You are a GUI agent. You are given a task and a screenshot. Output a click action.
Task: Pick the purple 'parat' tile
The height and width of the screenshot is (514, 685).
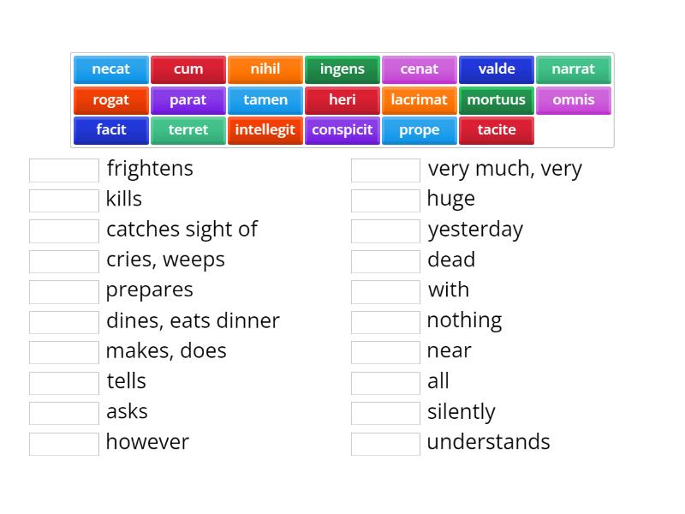click(188, 99)
